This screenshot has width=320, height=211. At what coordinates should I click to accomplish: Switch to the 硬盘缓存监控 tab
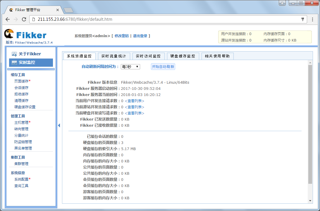tap(183, 56)
